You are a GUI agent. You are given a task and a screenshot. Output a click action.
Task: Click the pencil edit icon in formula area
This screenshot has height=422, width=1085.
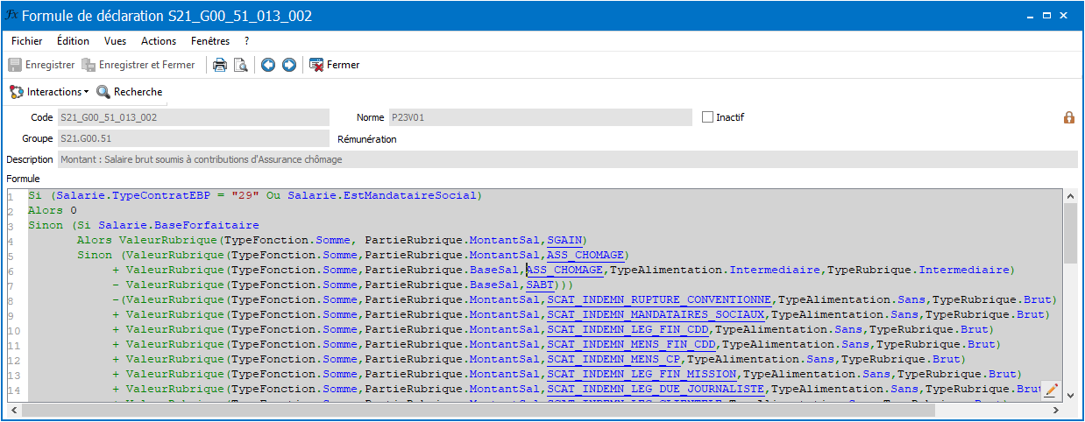(1052, 390)
